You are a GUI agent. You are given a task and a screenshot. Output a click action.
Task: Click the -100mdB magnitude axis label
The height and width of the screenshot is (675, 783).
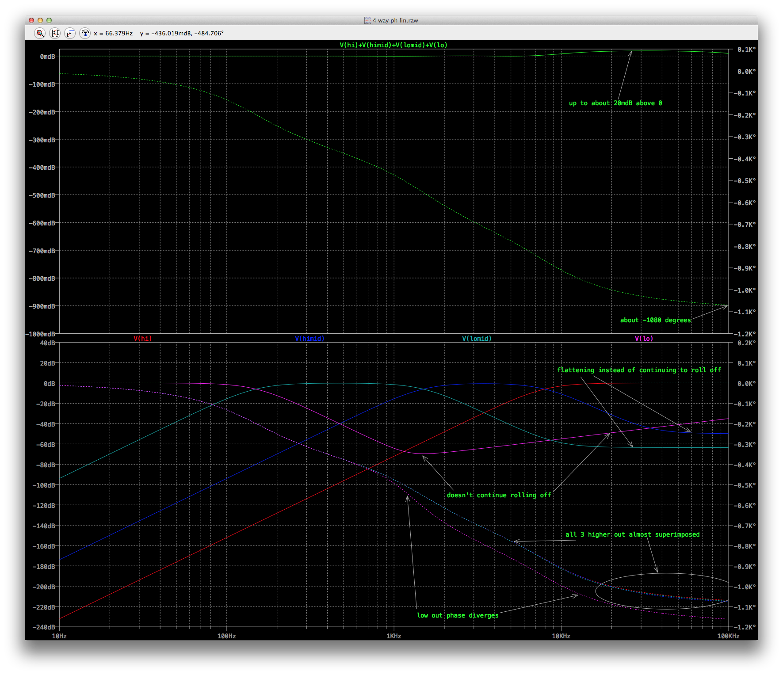[x=42, y=84]
